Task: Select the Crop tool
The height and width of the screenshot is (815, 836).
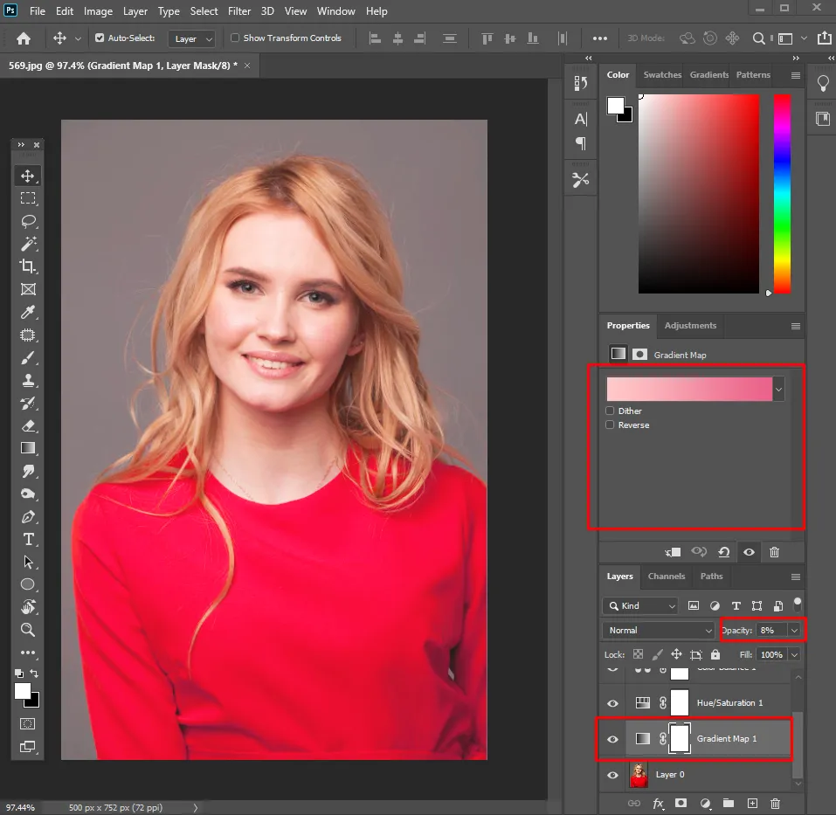Action: [x=28, y=266]
